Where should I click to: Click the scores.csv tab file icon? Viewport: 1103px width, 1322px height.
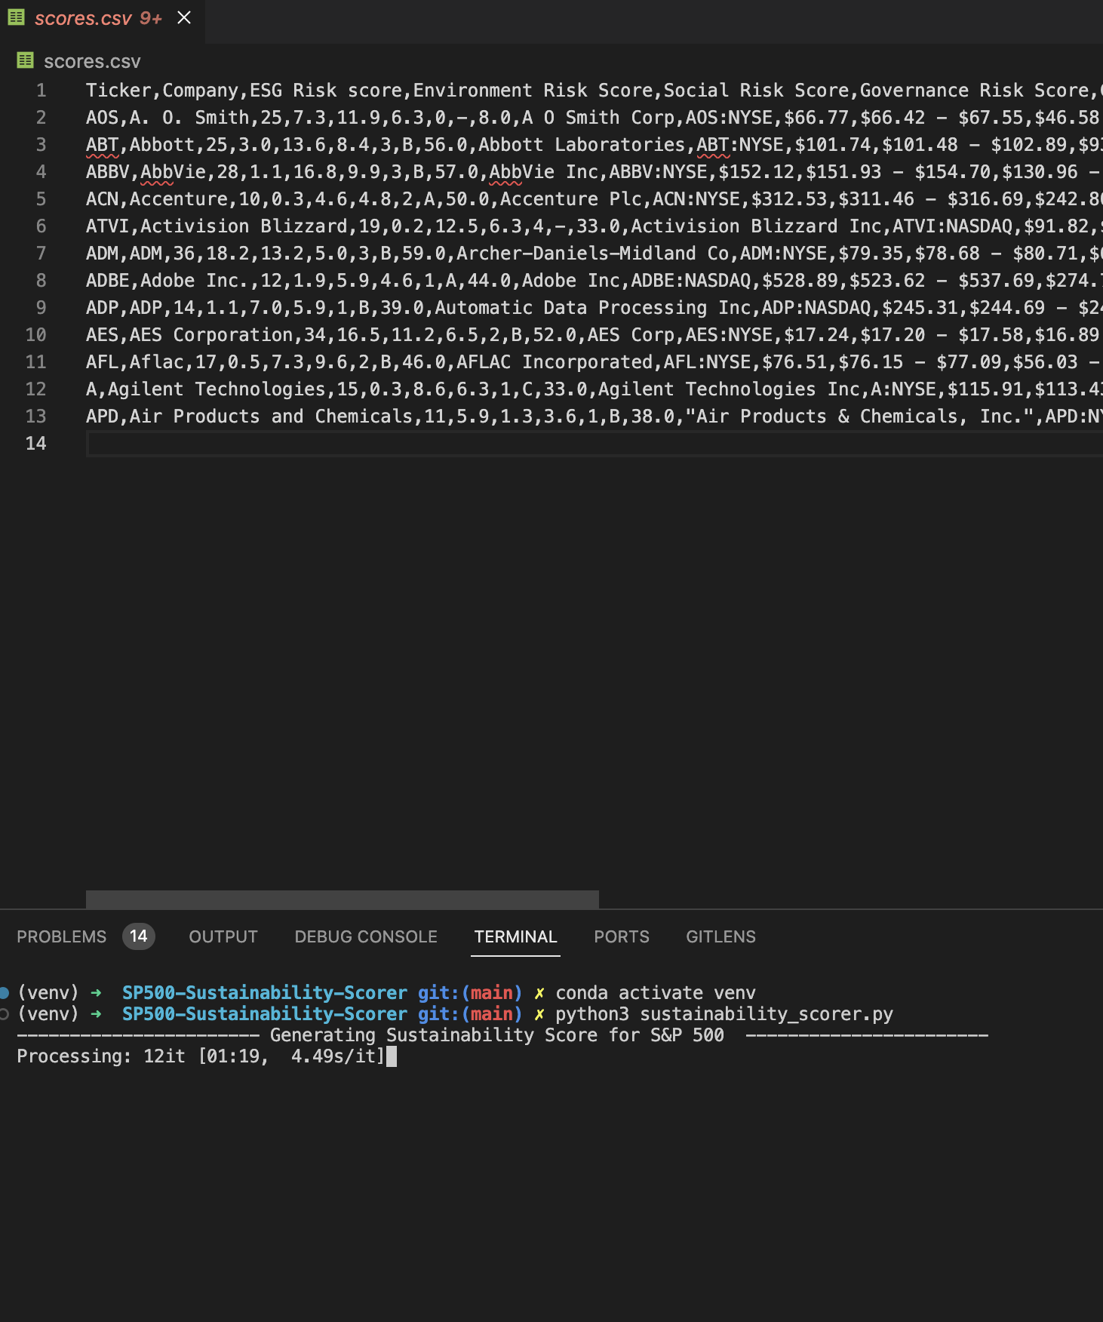pos(17,17)
